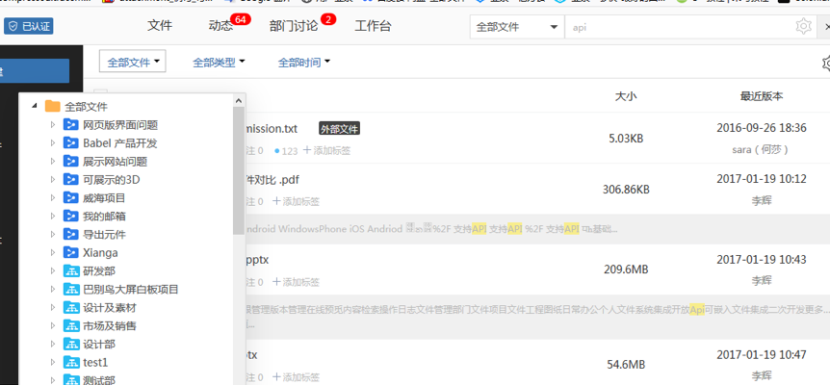The width and height of the screenshot is (830, 385).
Task: Open the 全部文件 filter dropdown
Action: pyautogui.click(x=132, y=63)
